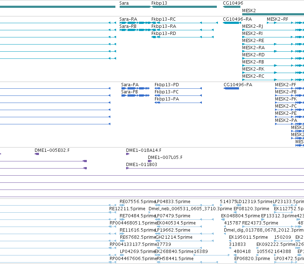
Task: Select transcript MESK2-RA
Action: coord(273,51)
